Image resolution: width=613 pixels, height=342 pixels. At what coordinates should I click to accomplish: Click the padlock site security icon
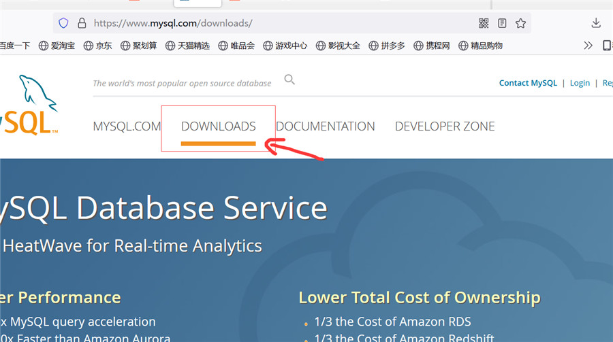click(x=82, y=23)
